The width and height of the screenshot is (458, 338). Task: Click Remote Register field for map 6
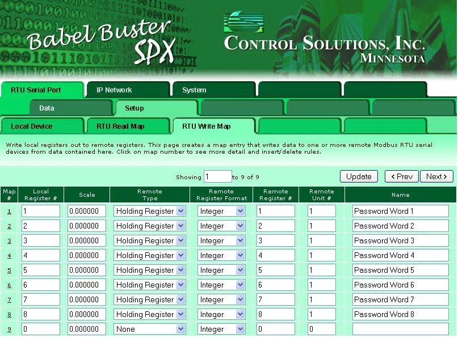[x=275, y=285]
